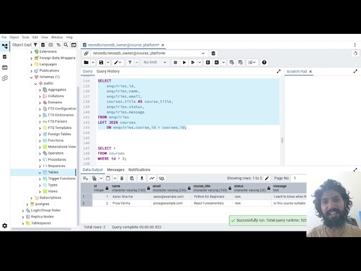Open the Window menu
361x271 pixels.
point(57,37)
